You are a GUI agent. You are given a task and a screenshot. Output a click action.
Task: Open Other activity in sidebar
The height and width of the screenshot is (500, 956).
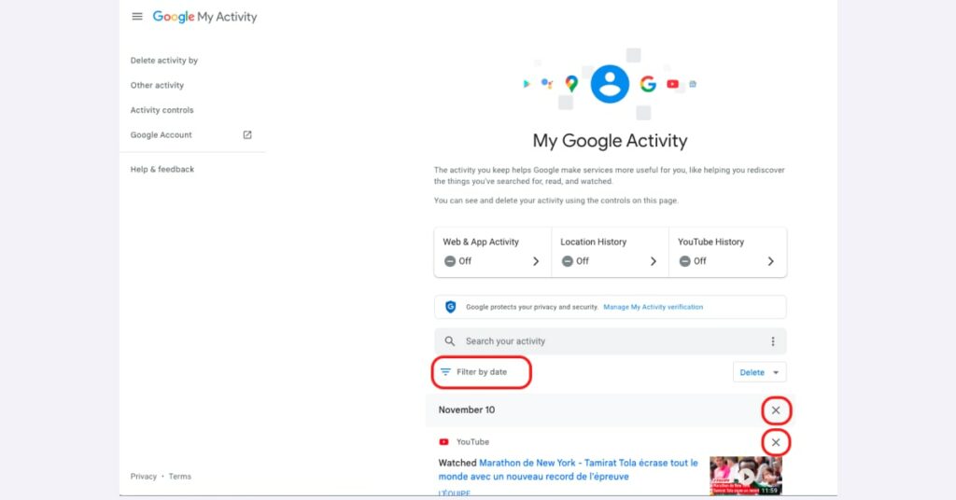(157, 85)
